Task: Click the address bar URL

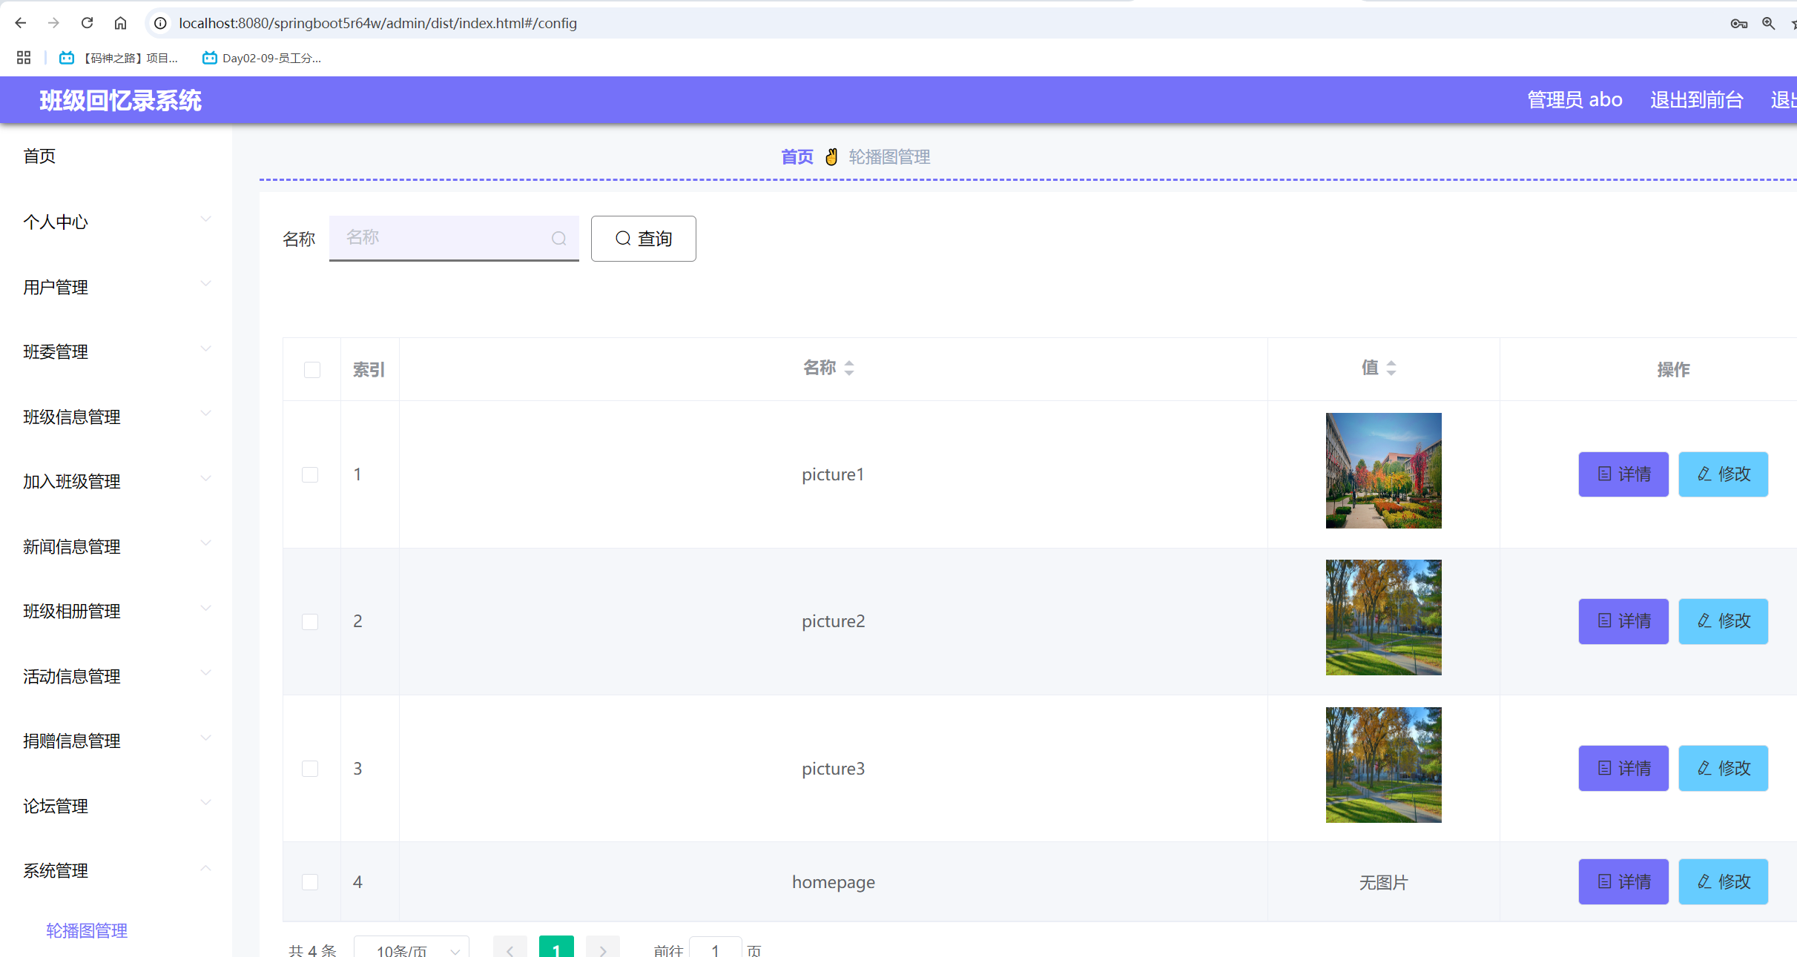Action: point(377,23)
